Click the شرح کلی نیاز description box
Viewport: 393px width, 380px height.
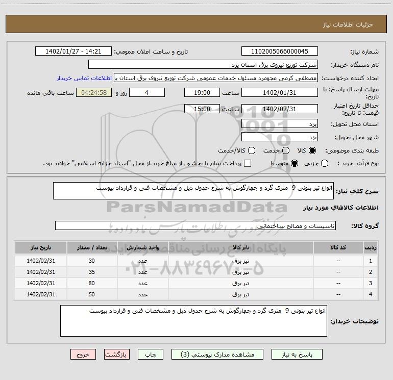click(x=193, y=191)
